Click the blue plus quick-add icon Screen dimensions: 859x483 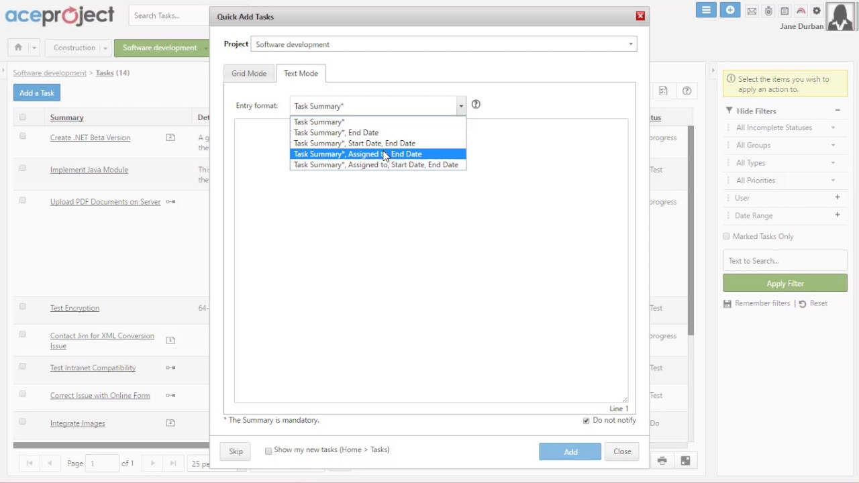click(730, 10)
